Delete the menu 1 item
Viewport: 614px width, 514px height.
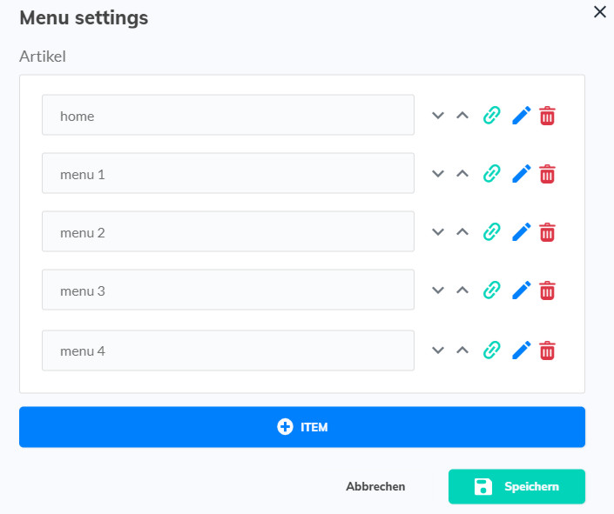pos(547,174)
